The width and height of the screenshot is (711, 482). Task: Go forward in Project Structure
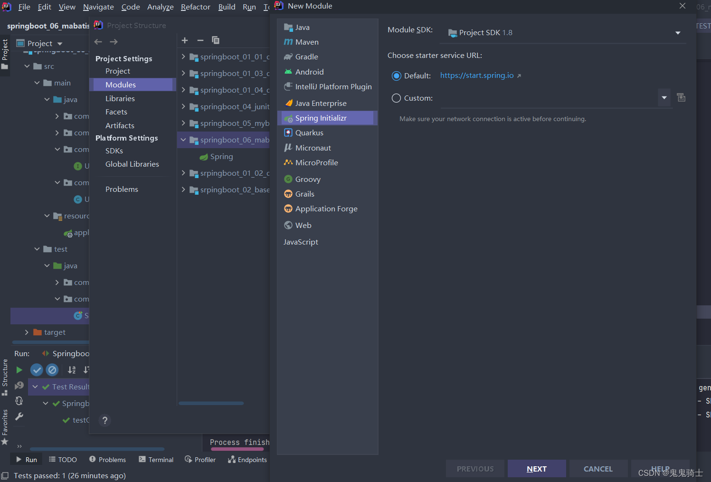(x=114, y=42)
